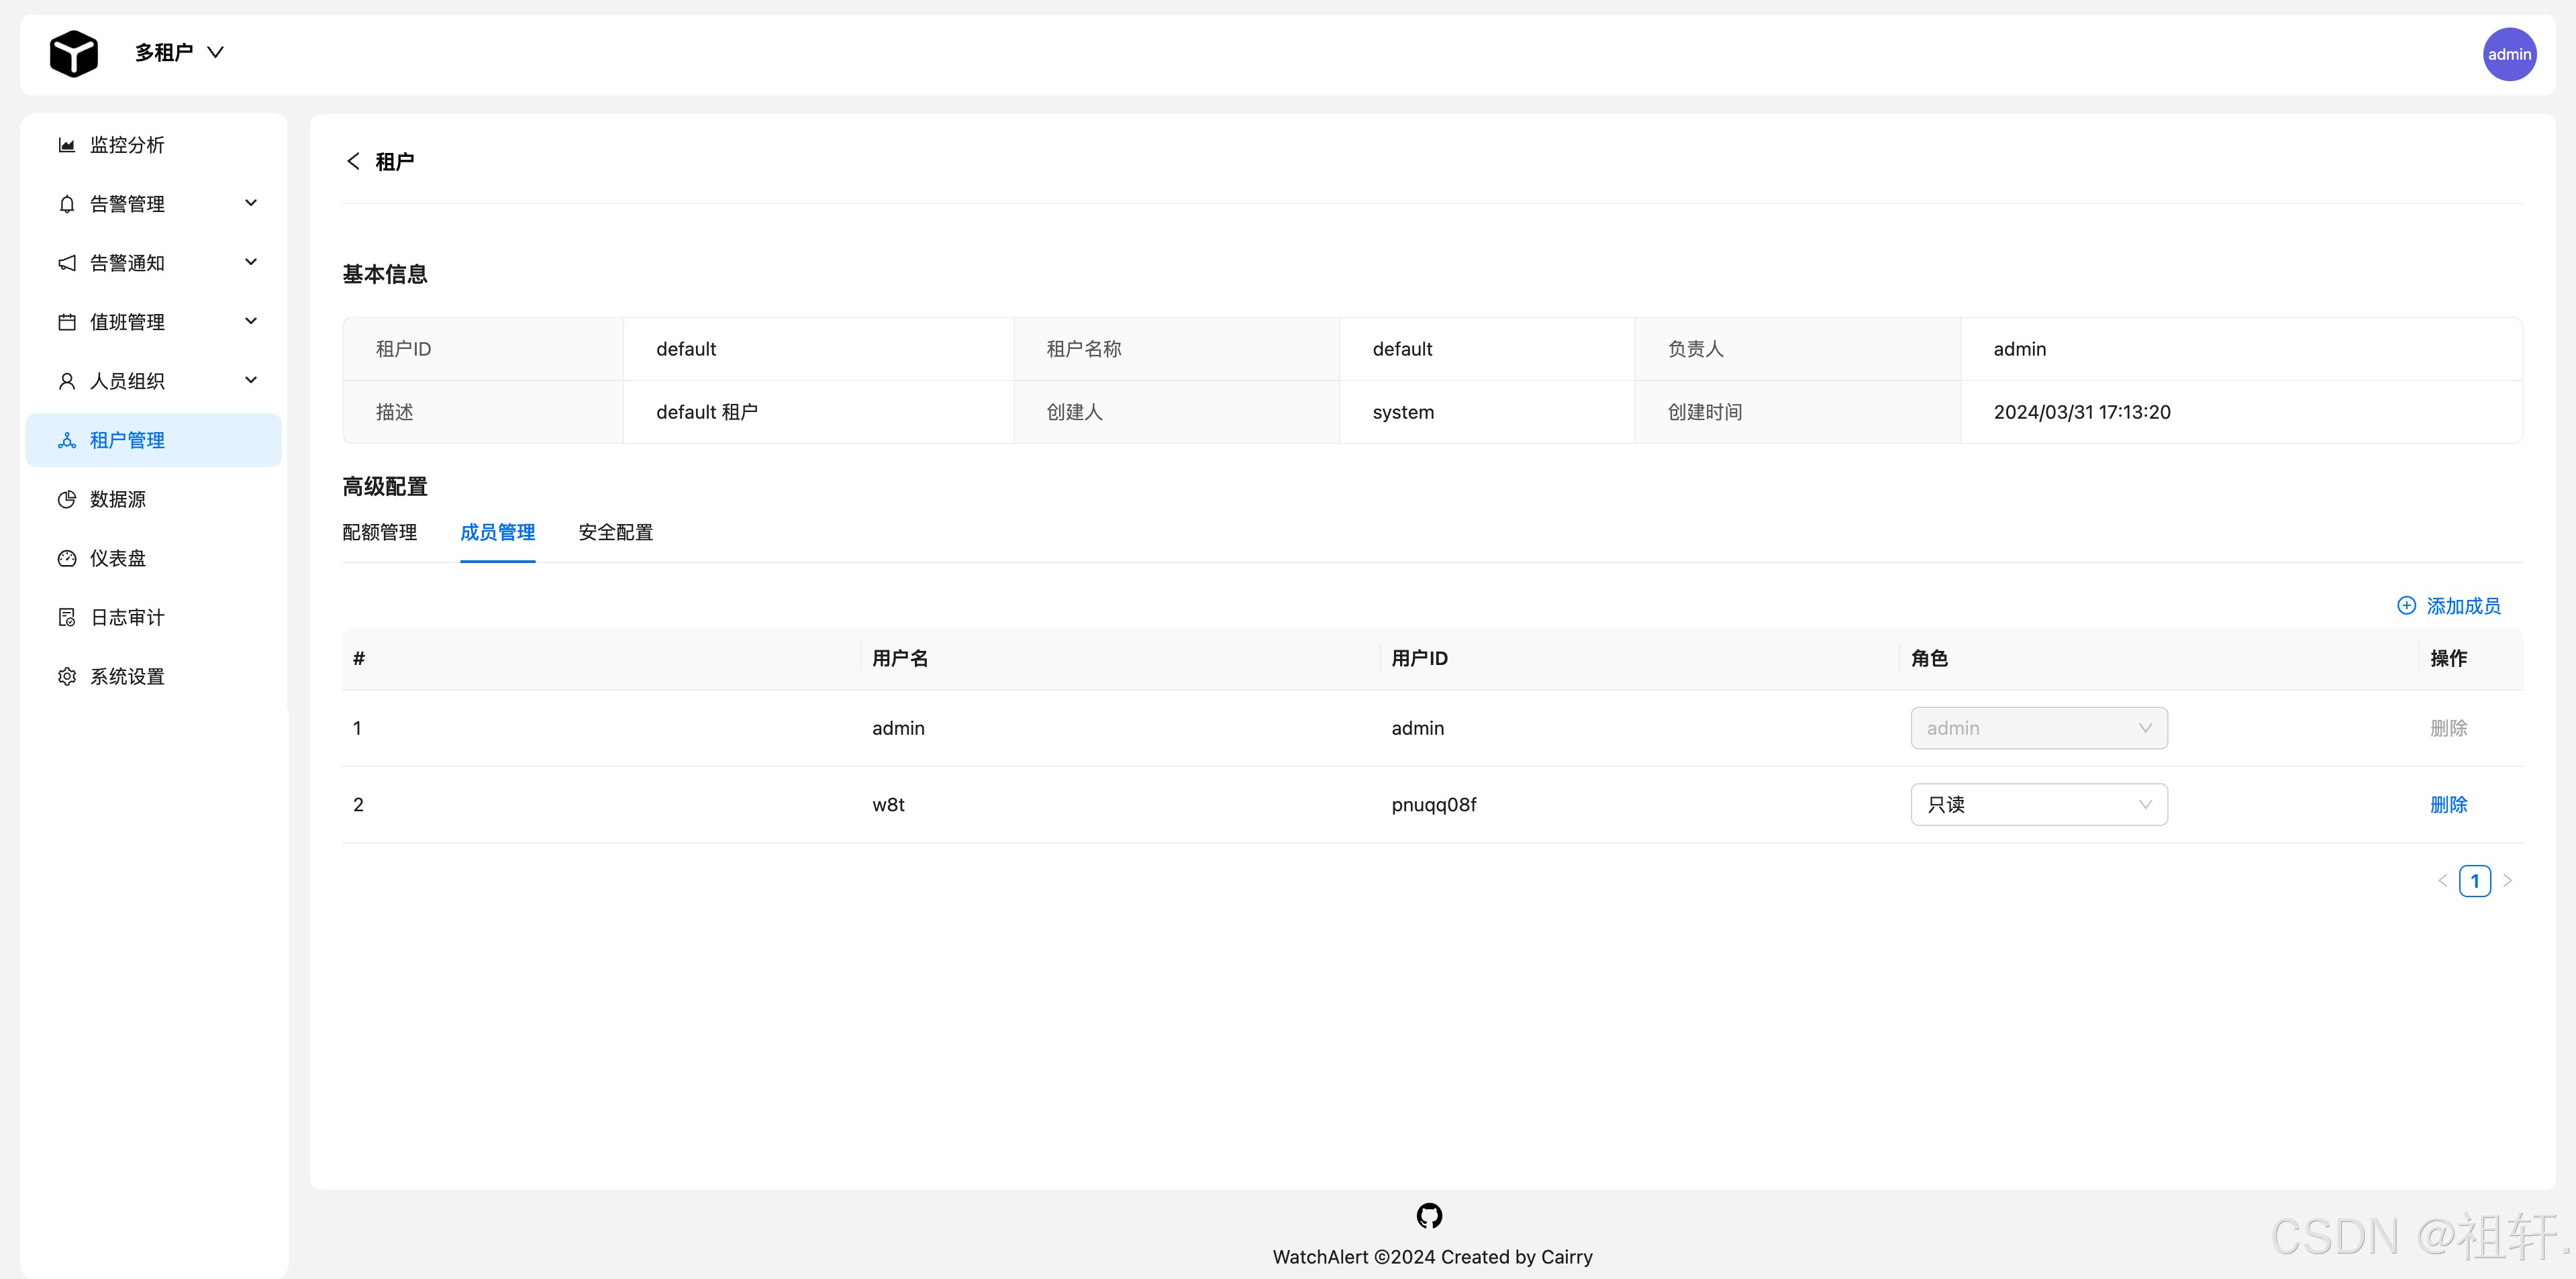Click the 告警管理 bell icon
Image resolution: width=2576 pixels, height=1279 pixels.
click(67, 204)
